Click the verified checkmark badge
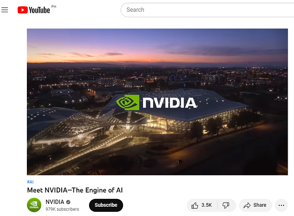 pos(68,202)
